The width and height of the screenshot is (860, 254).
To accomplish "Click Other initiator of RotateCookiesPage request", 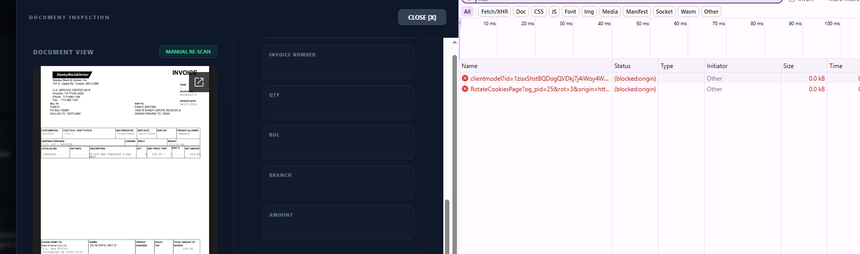I will coord(714,89).
